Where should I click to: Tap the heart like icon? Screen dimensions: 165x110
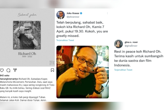click(x=2, y=70)
